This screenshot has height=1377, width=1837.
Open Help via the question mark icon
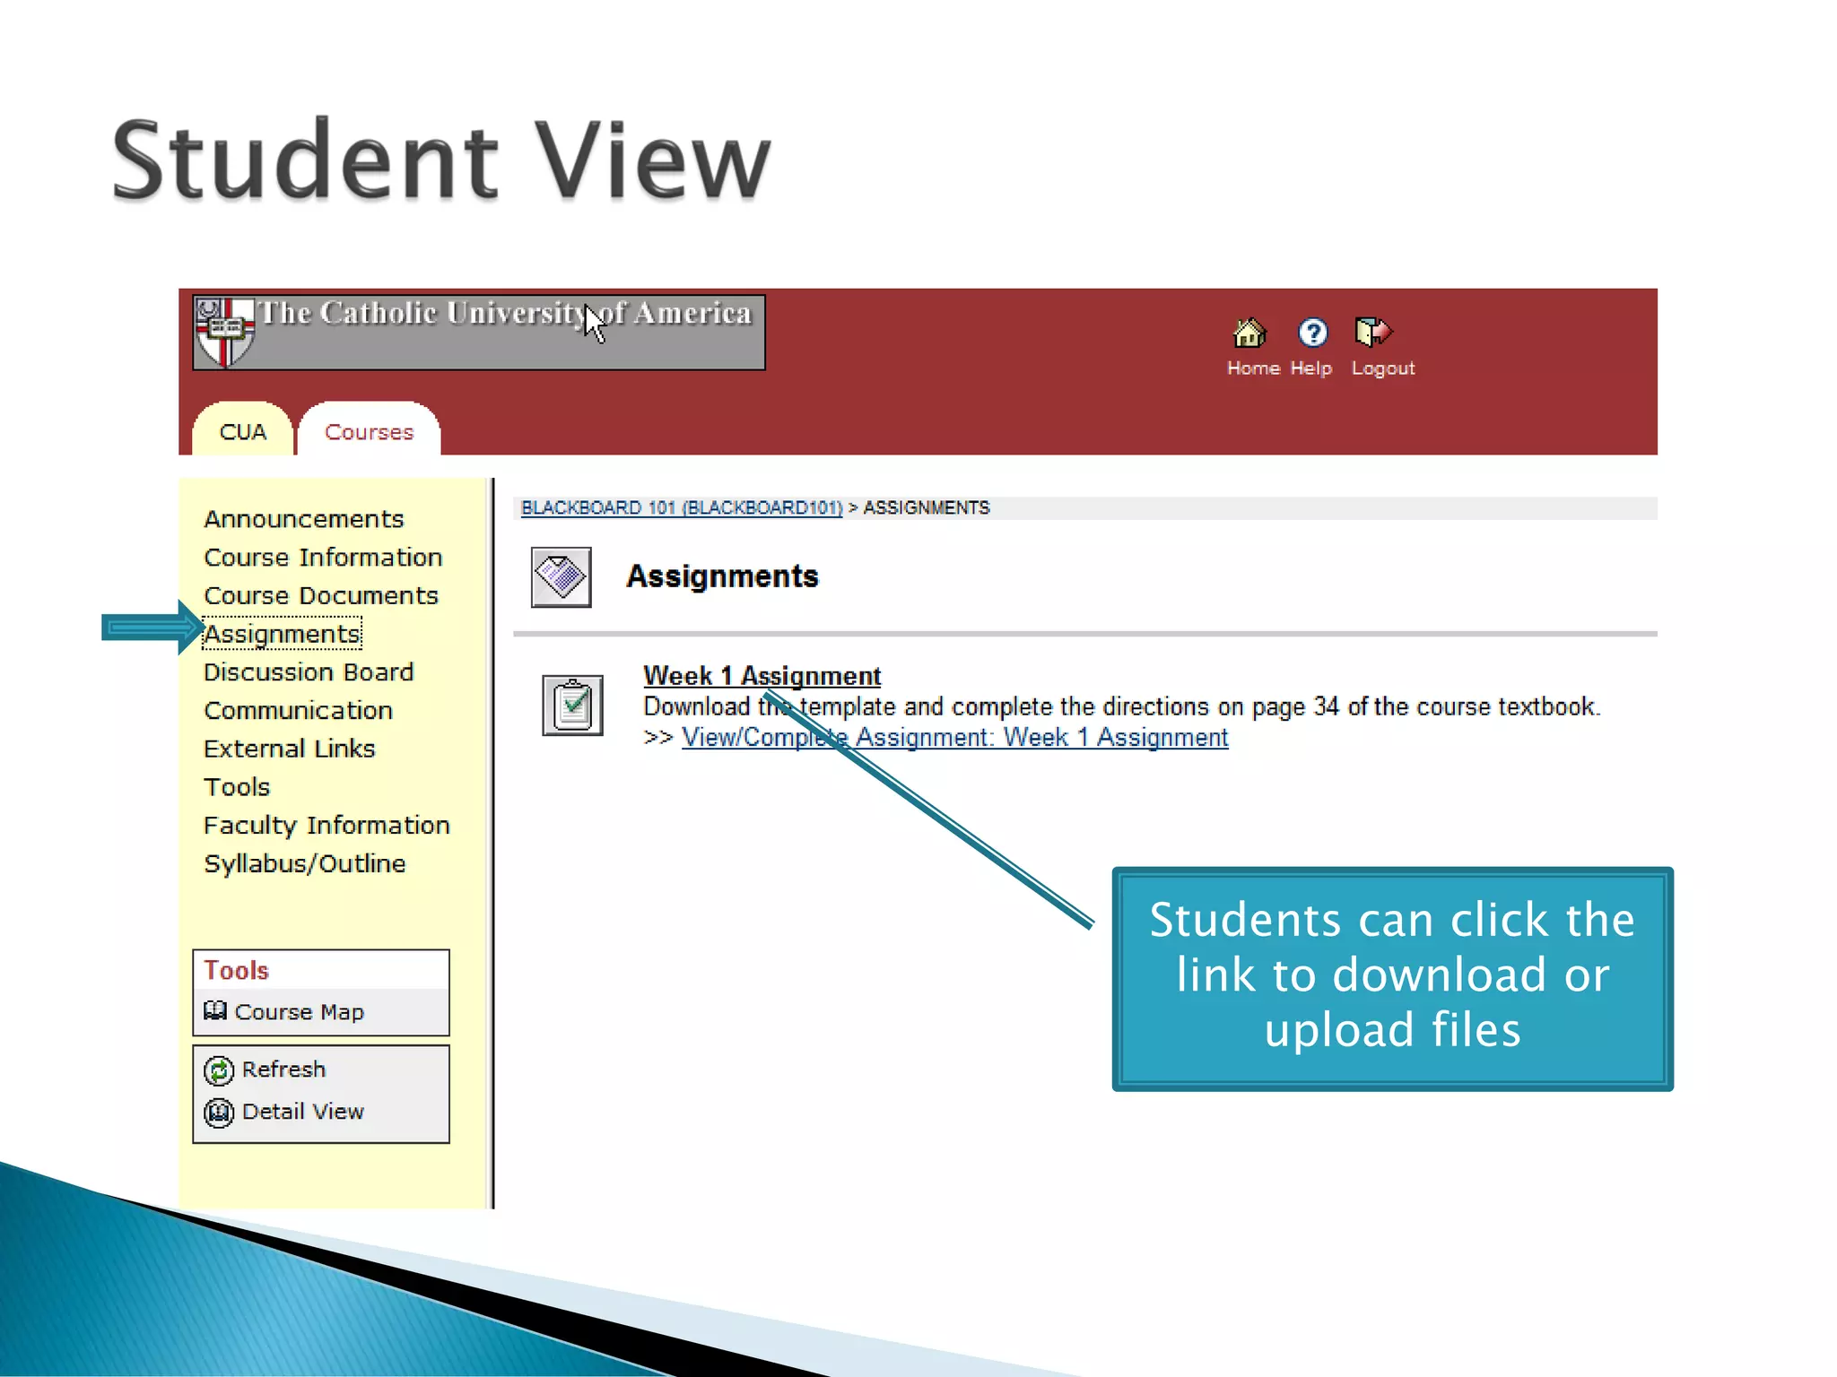click(x=1312, y=333)
